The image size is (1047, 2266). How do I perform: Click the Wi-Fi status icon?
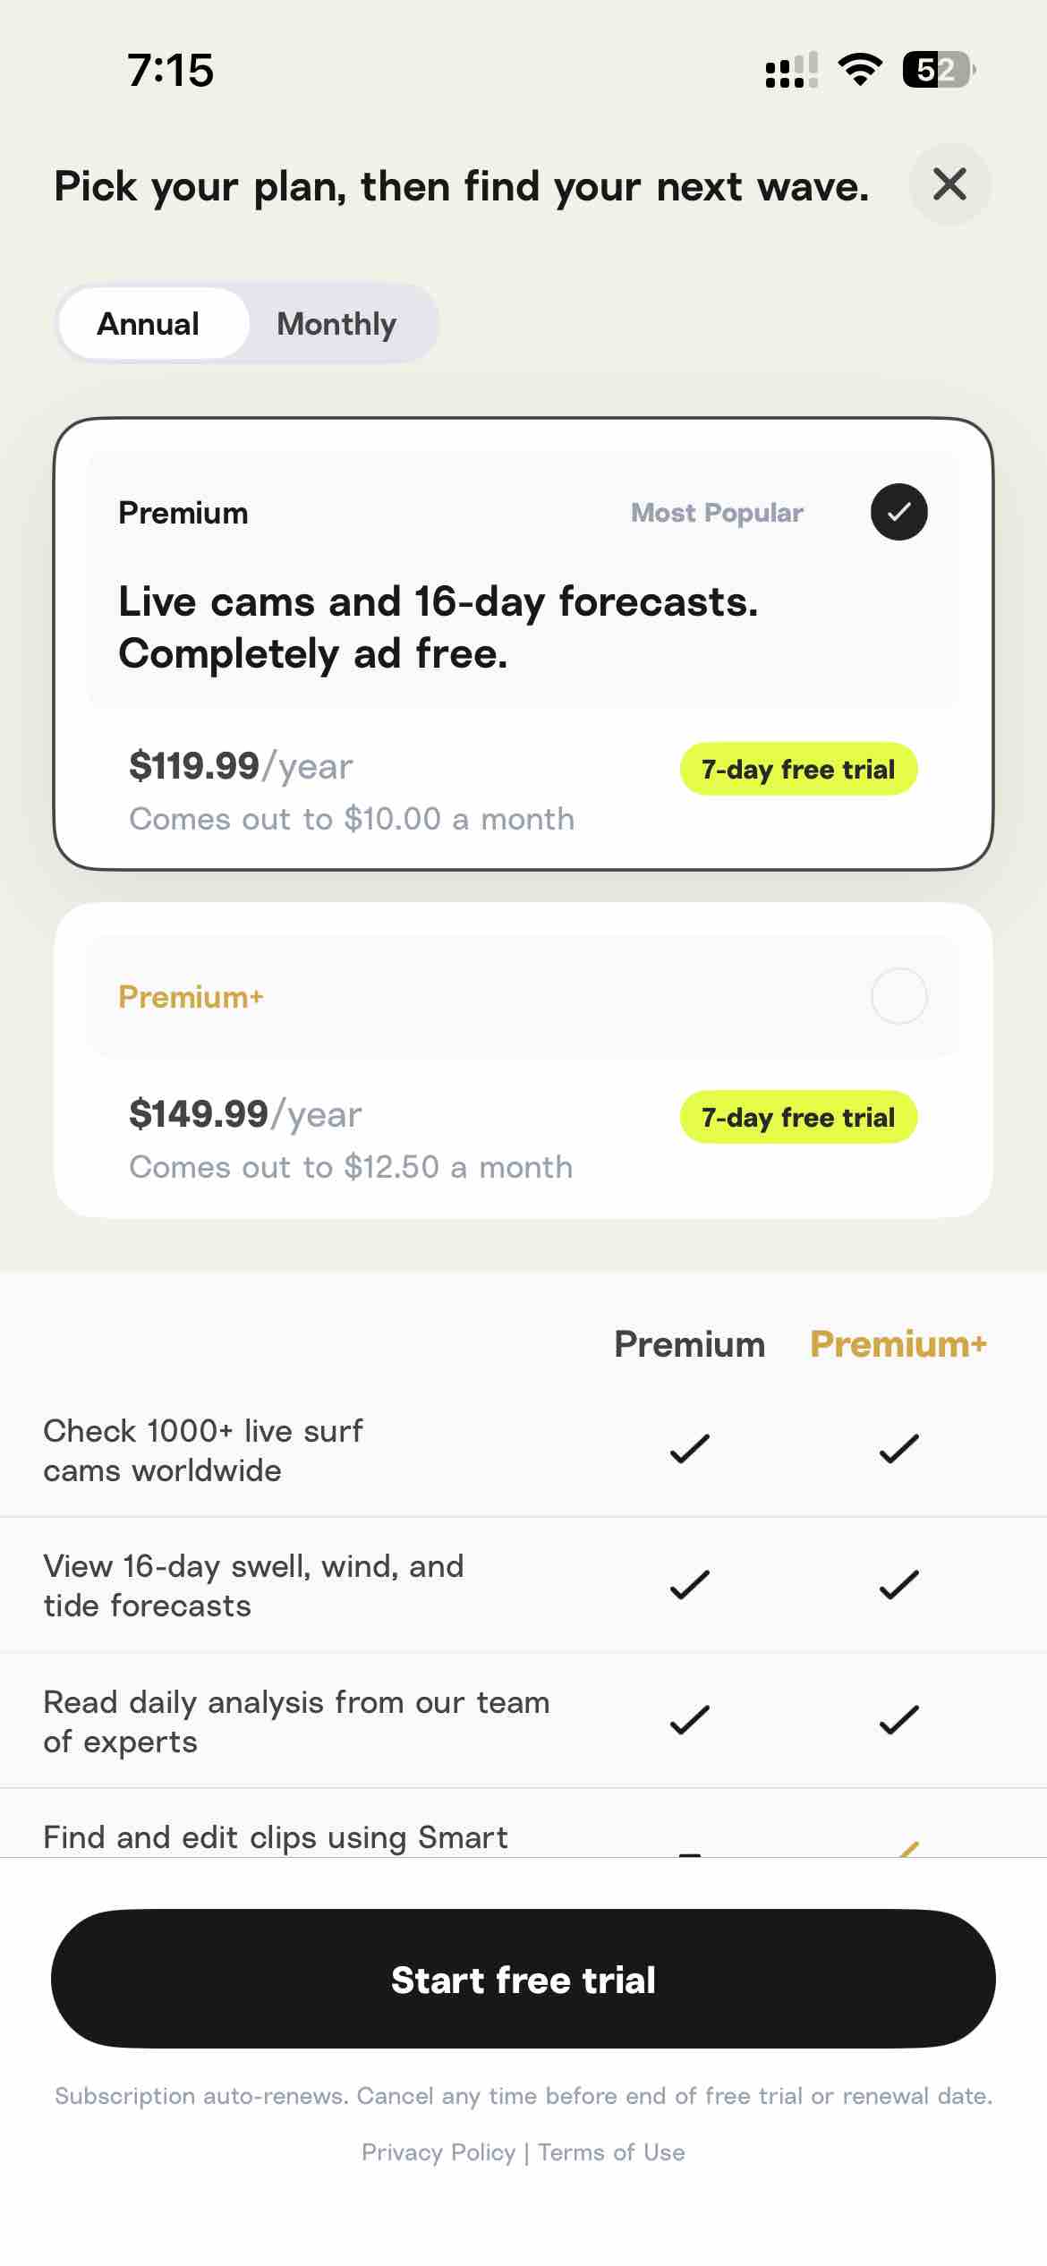click(859, 69)
